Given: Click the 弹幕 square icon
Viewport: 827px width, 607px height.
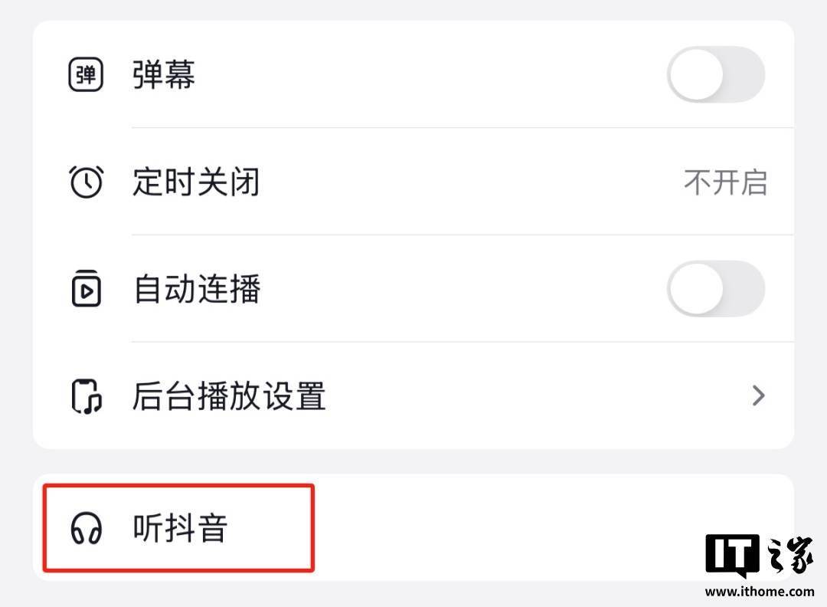Looking at the screenshot, I should click(x=86, y=75).
